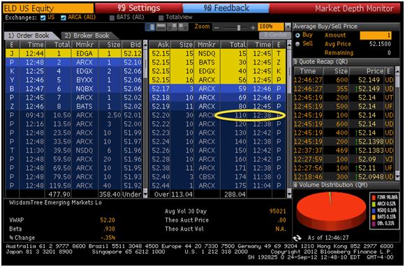Select the Buy radio button
This screenshot has height=267, width=405.
click(x=297, y=36)
